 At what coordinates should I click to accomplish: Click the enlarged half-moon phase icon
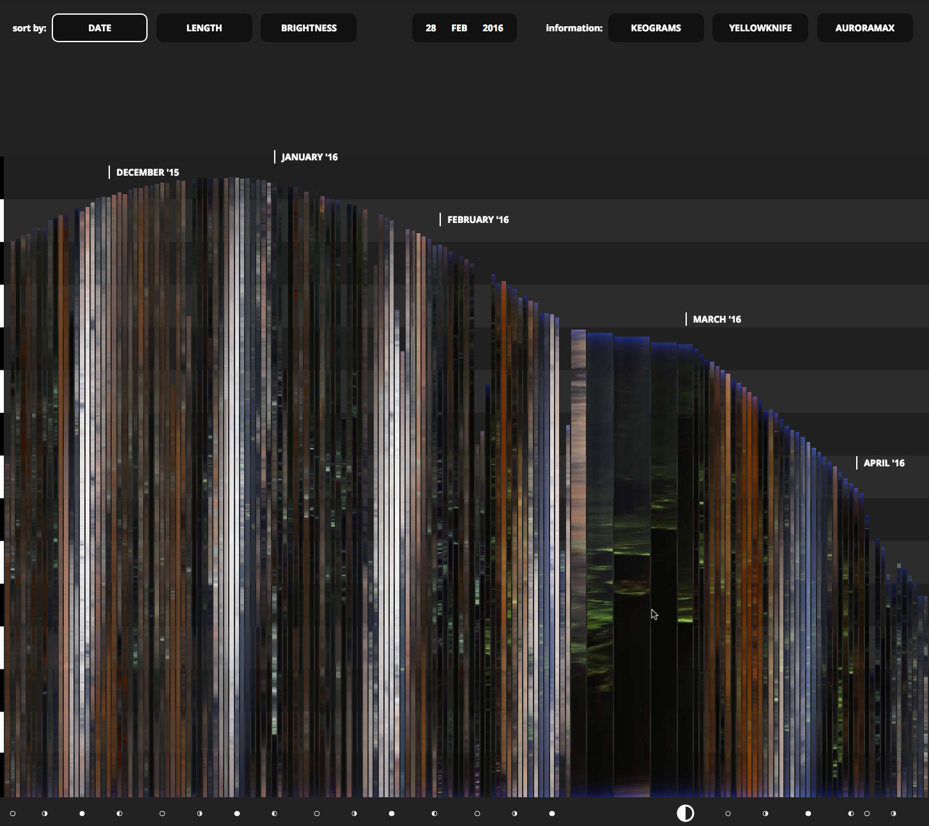tap(685, 813)
